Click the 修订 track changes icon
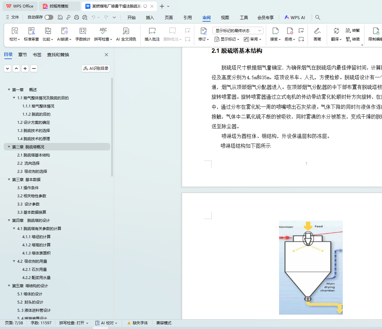 coord(203,31)
